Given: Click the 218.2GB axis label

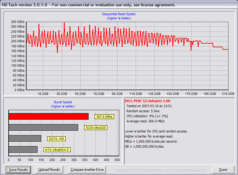Looking at the screenshot, I should 228,94.
